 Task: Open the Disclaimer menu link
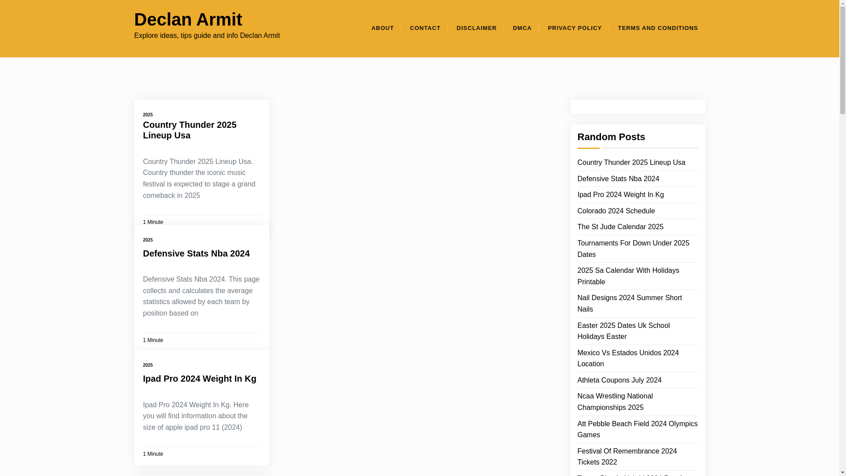point(476,28)
